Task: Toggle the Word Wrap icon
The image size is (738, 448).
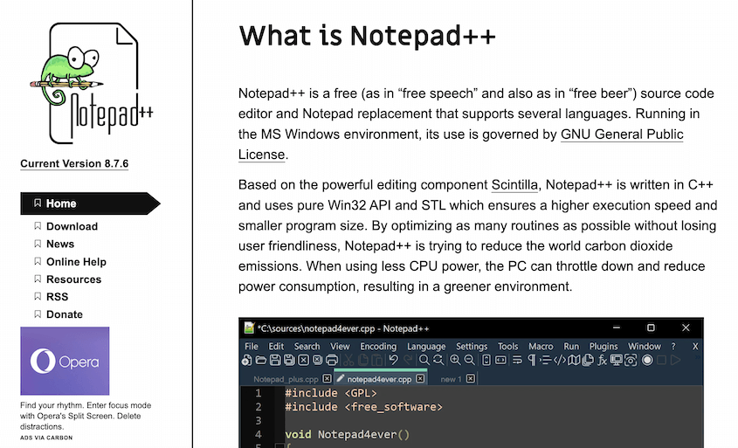Action: tap(517, 360)
